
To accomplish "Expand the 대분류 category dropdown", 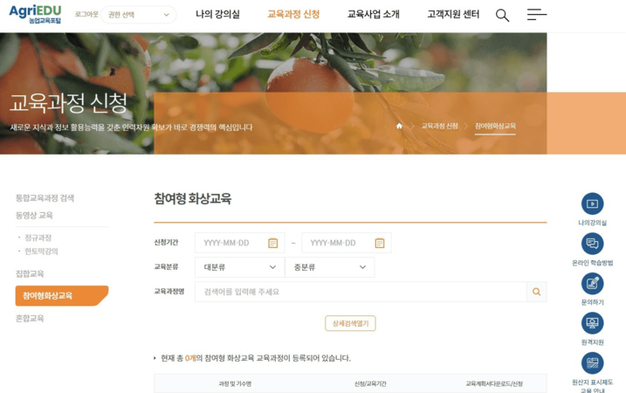I will pyautogui.click(x=239, y=267).
